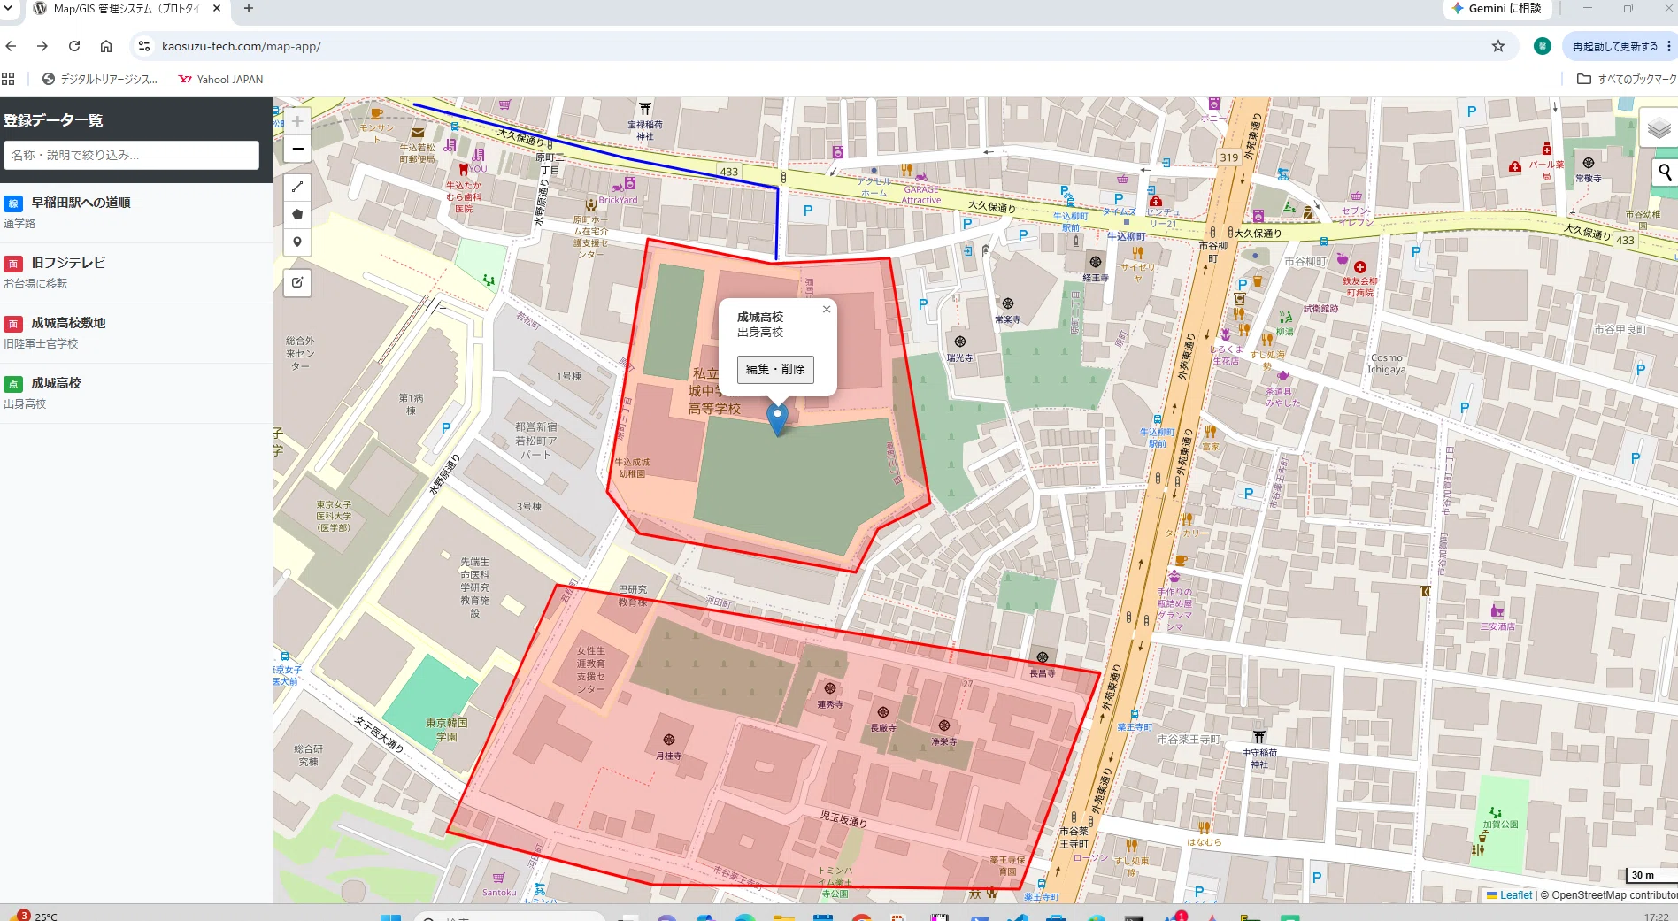Close the Map/GIS 管理システム tab
1678x921 pixels.
click(217, 8)
